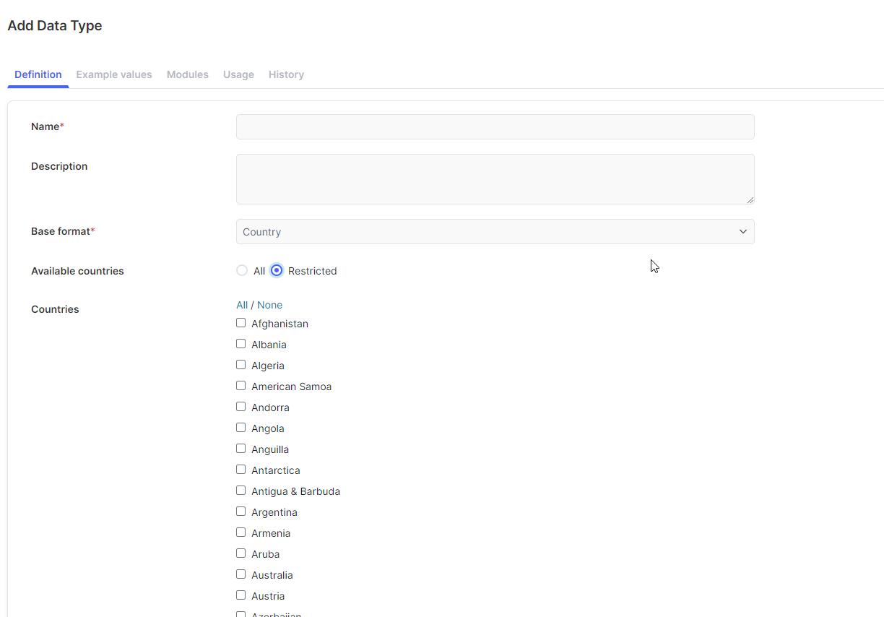View the History tab
The height and width of the screenshot is (617, 884).
point(286,74)
